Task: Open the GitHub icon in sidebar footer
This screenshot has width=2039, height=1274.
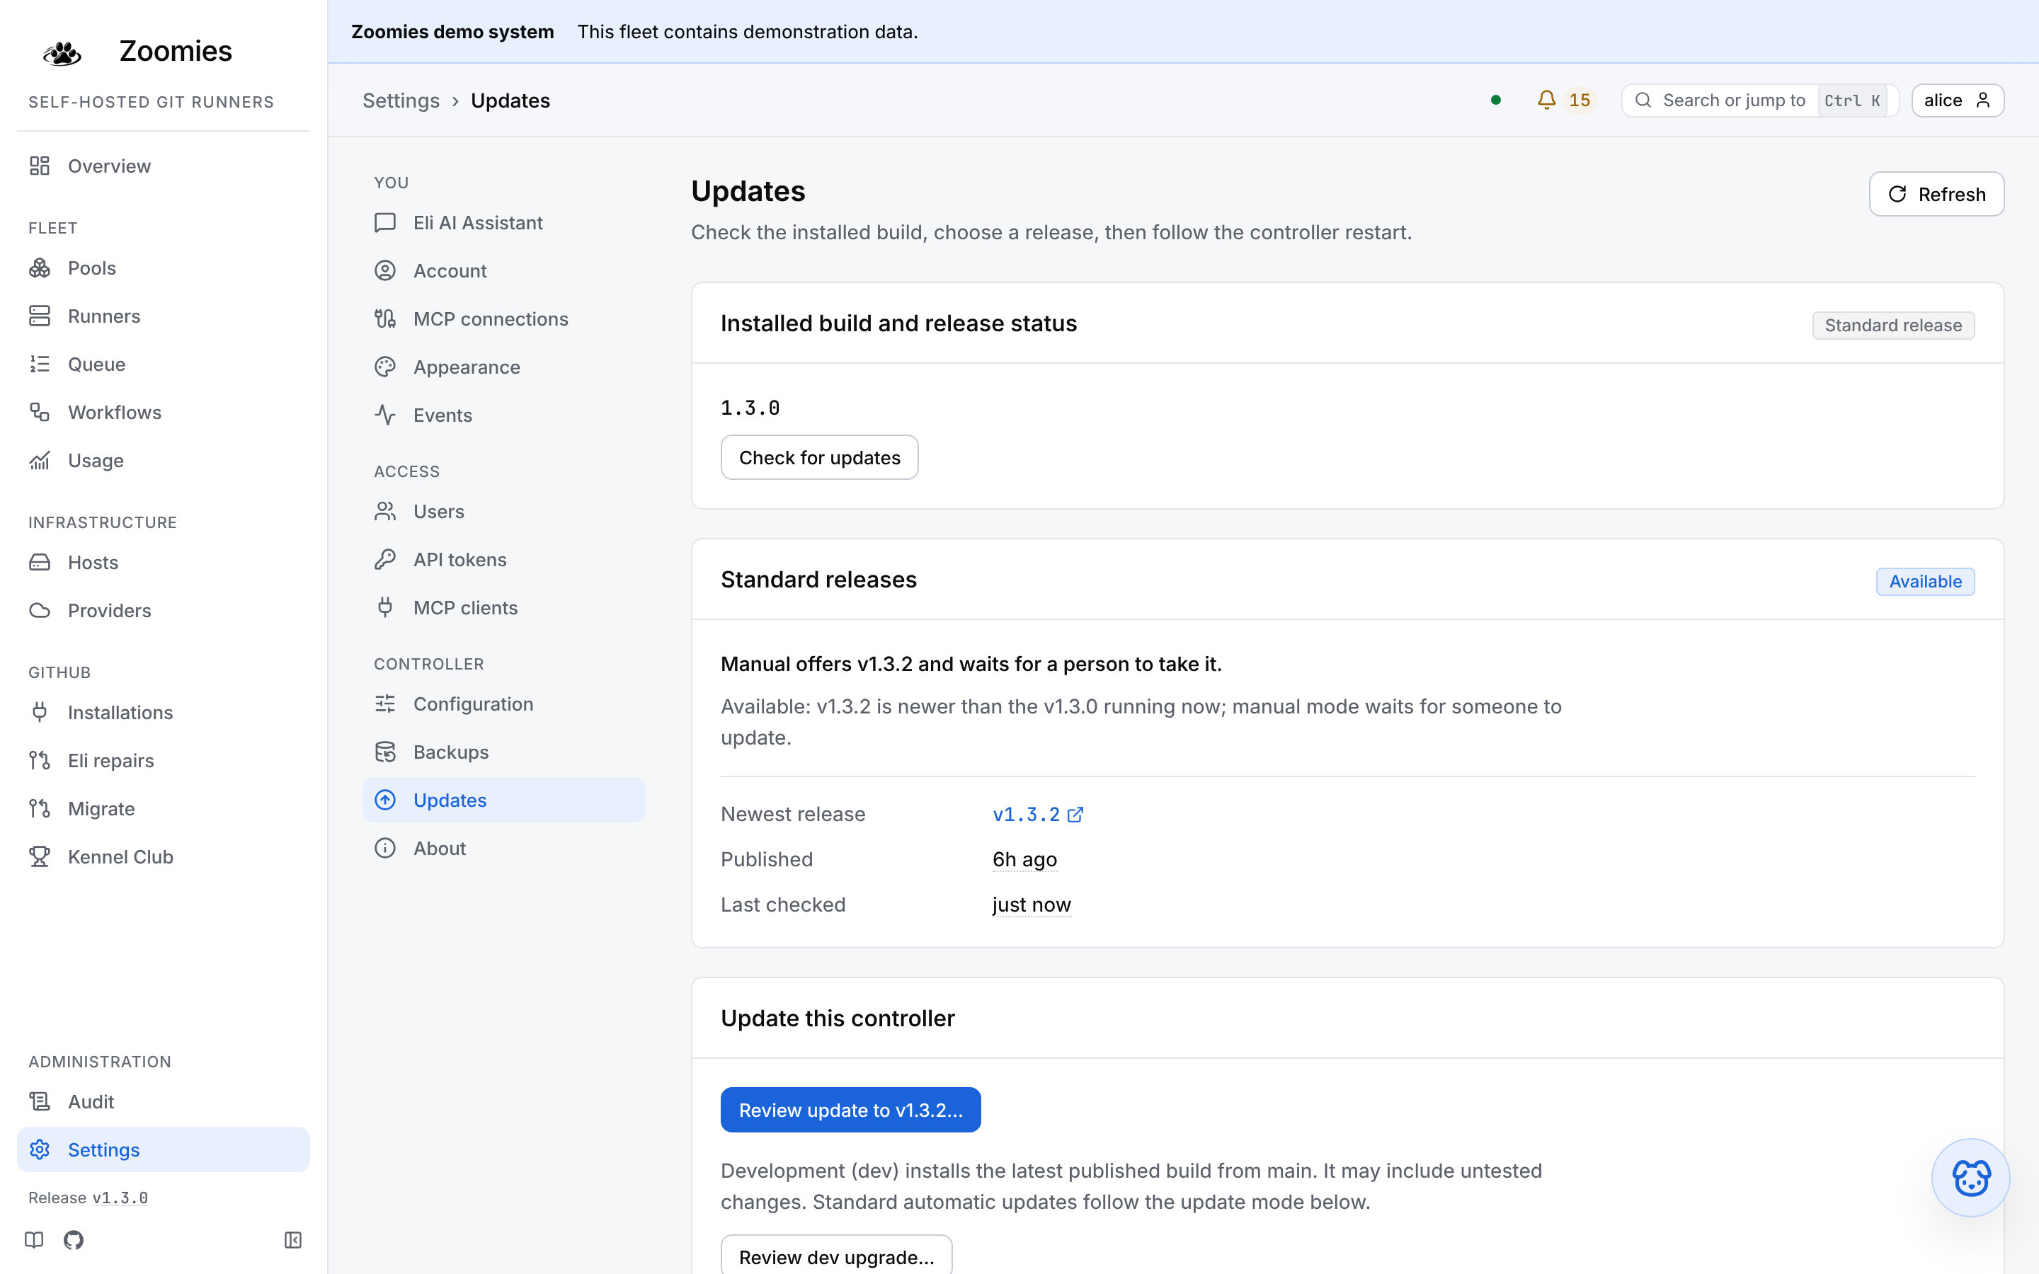Action: click(74, 1239)
